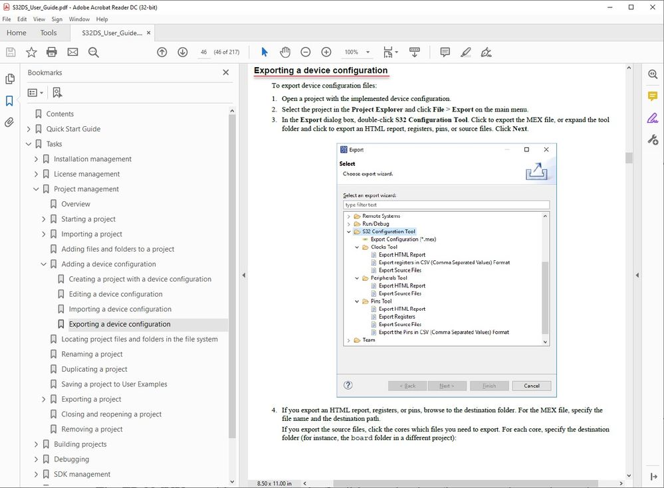Expand Starting a project bookmark
Viewport: 664px width, 488px height.
tap(44, 219)
